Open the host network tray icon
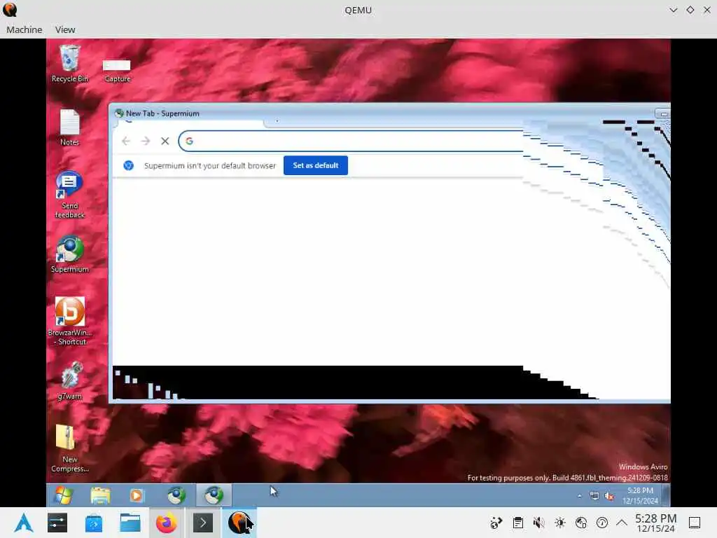The width and height of the screenshot is (717, 538). (580, 523)
